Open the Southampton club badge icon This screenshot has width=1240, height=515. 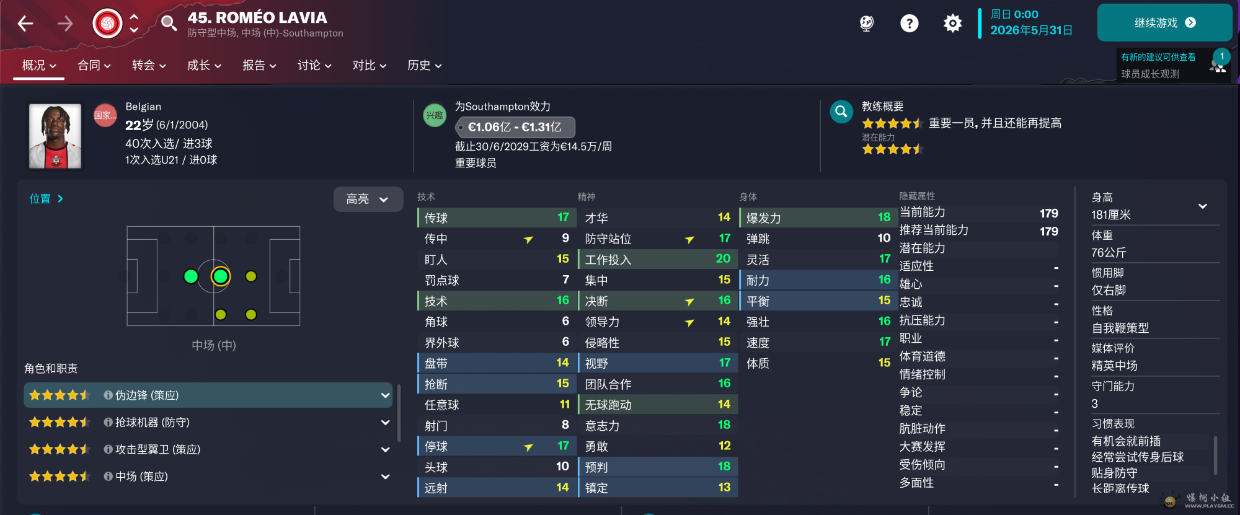pyautogui.click(x=107, y=24)
